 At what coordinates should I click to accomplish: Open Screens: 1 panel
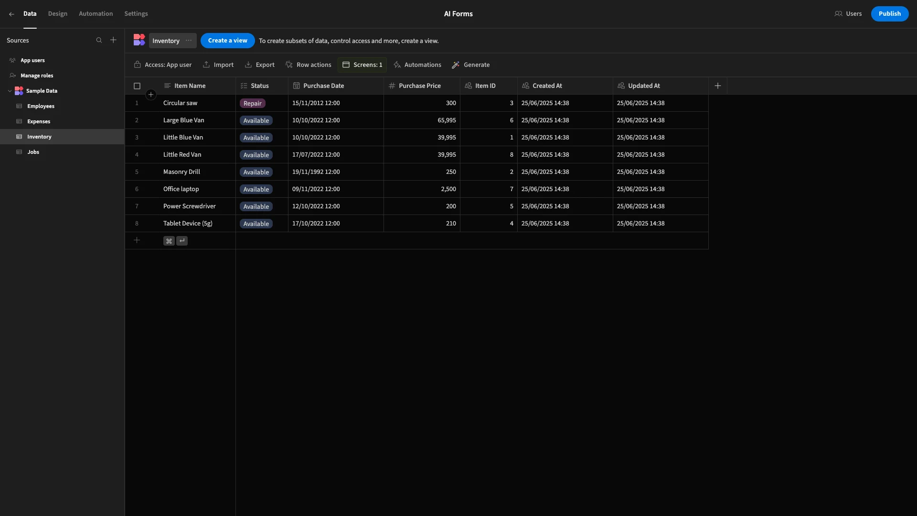tap(363, 65)
